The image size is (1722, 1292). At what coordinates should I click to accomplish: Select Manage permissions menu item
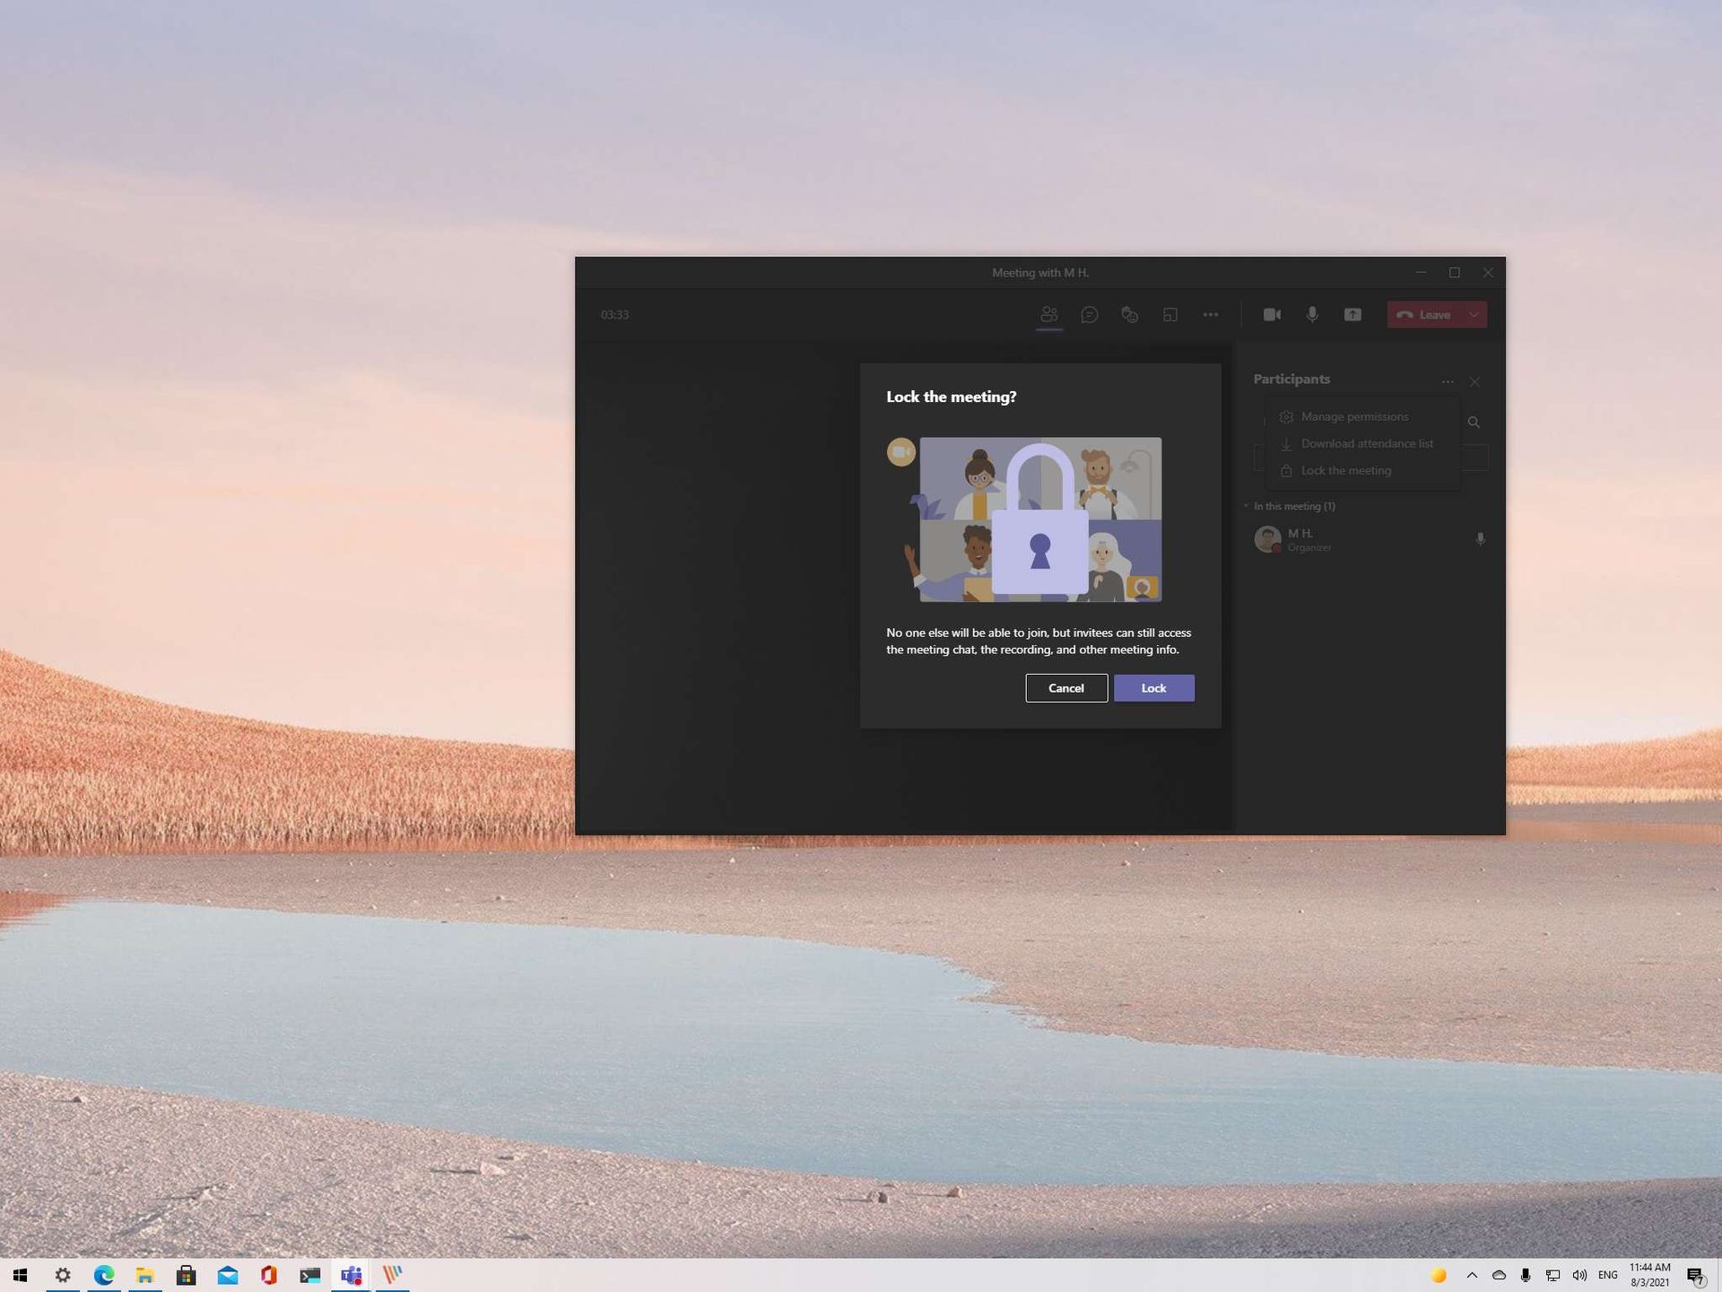[x=1354, y=417]
